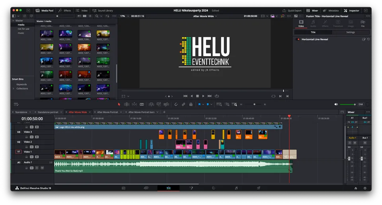Viewport: 382px width, 205px height.
Task: Switch to Fairlight music note page
Action: click(236, 188)
